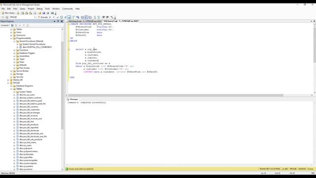316x178 pixels.
Task: Select the Database Diagrams folder
Action: (x=25, y=86)
